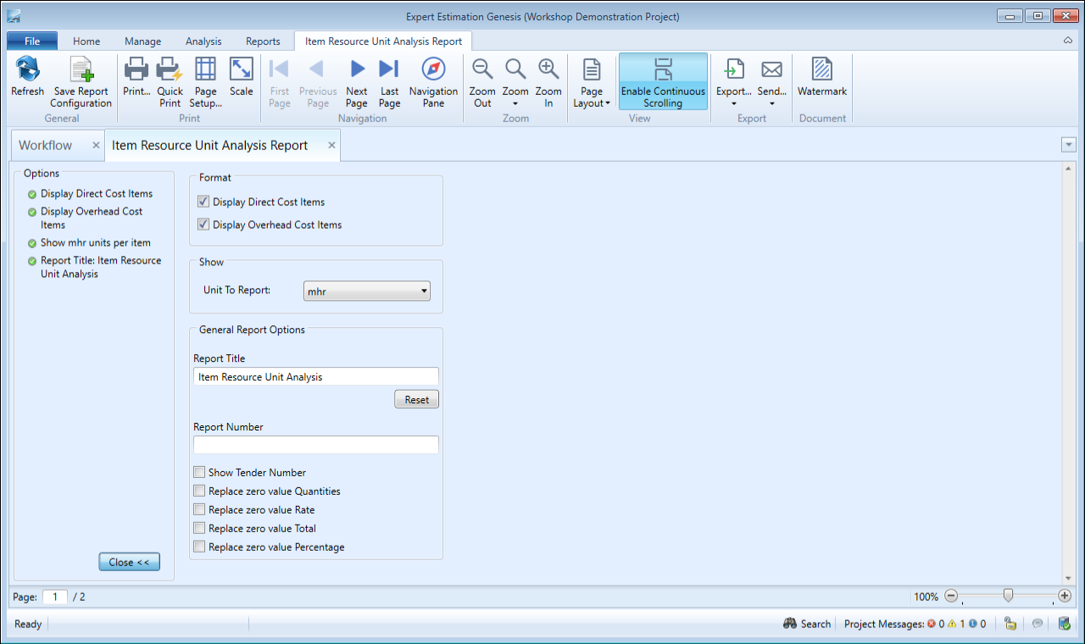Screen dimensions: 1085x644
Task: Switch to the Analysis ribbon tab
Action: pyautogui.click(x=203, y=41)
